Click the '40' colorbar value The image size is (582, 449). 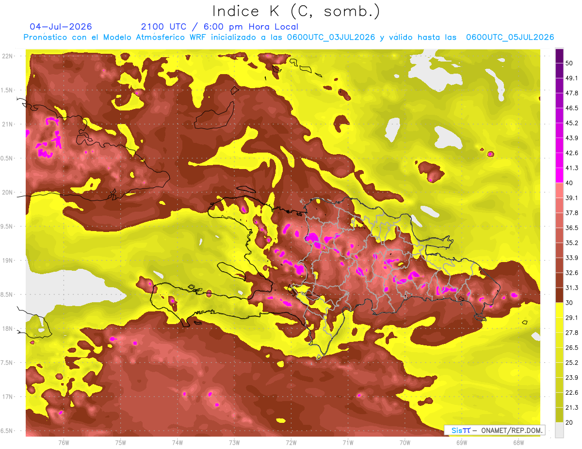point(570,183)
